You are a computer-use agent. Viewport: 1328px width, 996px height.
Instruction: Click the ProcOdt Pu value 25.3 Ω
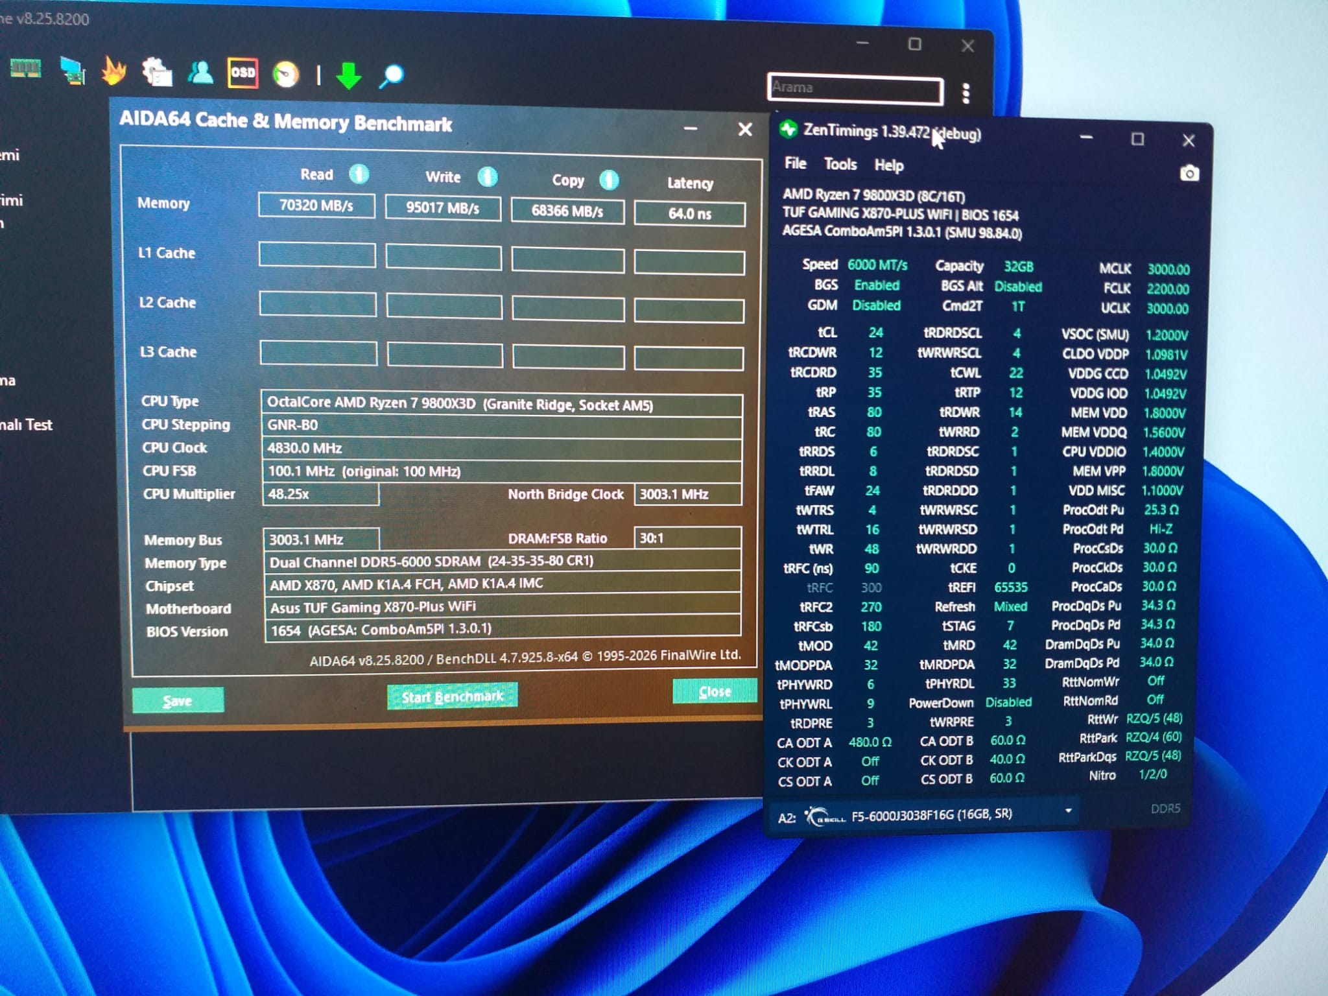click(x=1161, y=510)
